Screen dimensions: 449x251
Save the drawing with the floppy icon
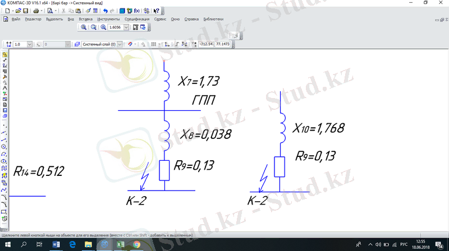coord(25,11)
